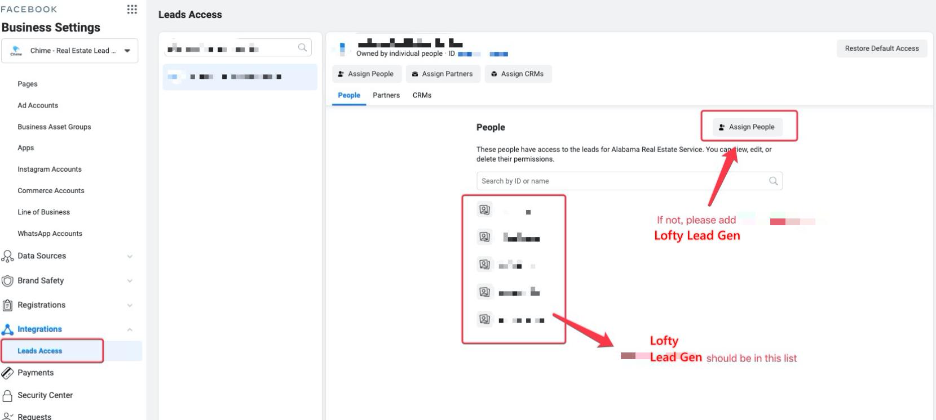Focus the Search by ID or name field

pyautogui.click(x=629, y=181)
